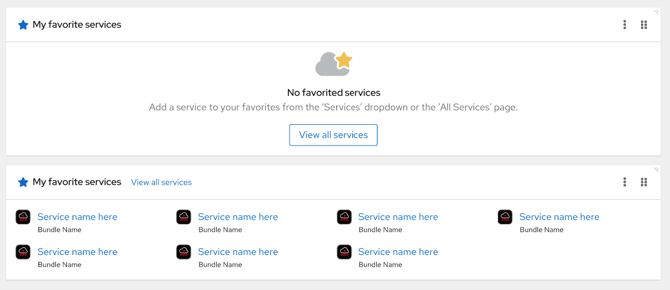Click the resize handle on the populated widget's corner

coord(656,170)
